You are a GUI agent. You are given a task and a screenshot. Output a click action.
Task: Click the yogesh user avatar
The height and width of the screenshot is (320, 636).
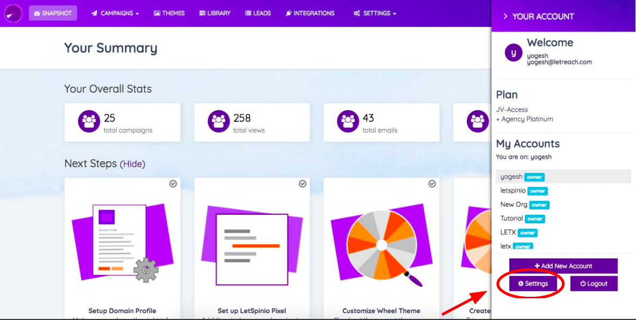tap(513, 52)
